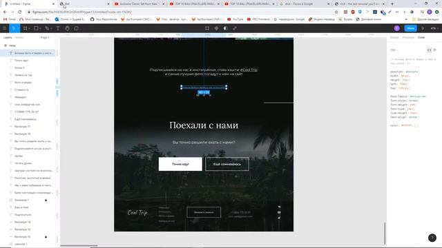Image resolution: width=442 pixels, height=248 pixels.
Task: Click the link icon in center toolbar
Action: 235,28
